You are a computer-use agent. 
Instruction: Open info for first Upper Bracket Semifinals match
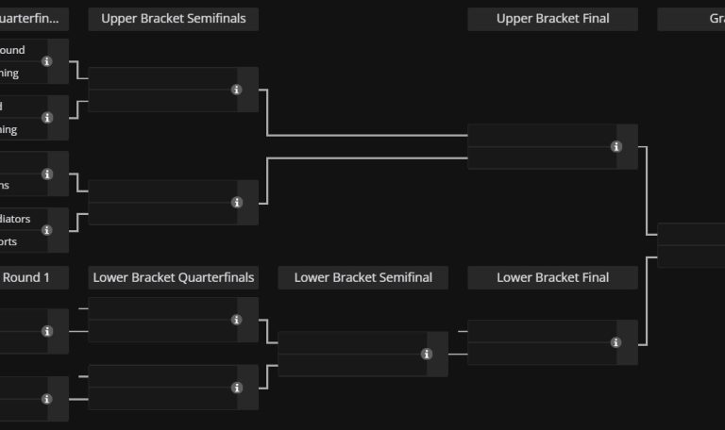(236, 90)
